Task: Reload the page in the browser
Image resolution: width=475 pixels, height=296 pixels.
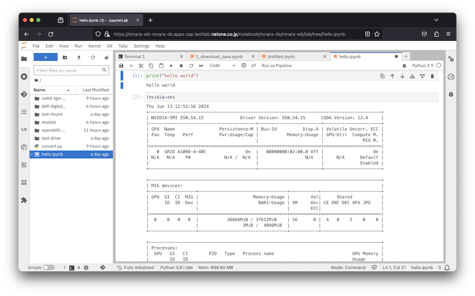Action: click(51, 34)
